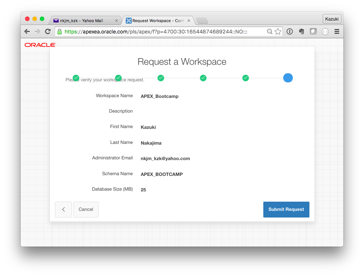Cancel the workspace request

pyautogui.click(x=86, y=209)
